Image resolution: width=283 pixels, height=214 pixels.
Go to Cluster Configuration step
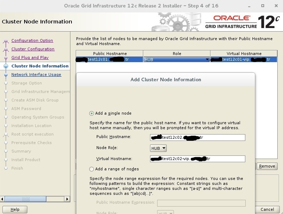(33, 49)
